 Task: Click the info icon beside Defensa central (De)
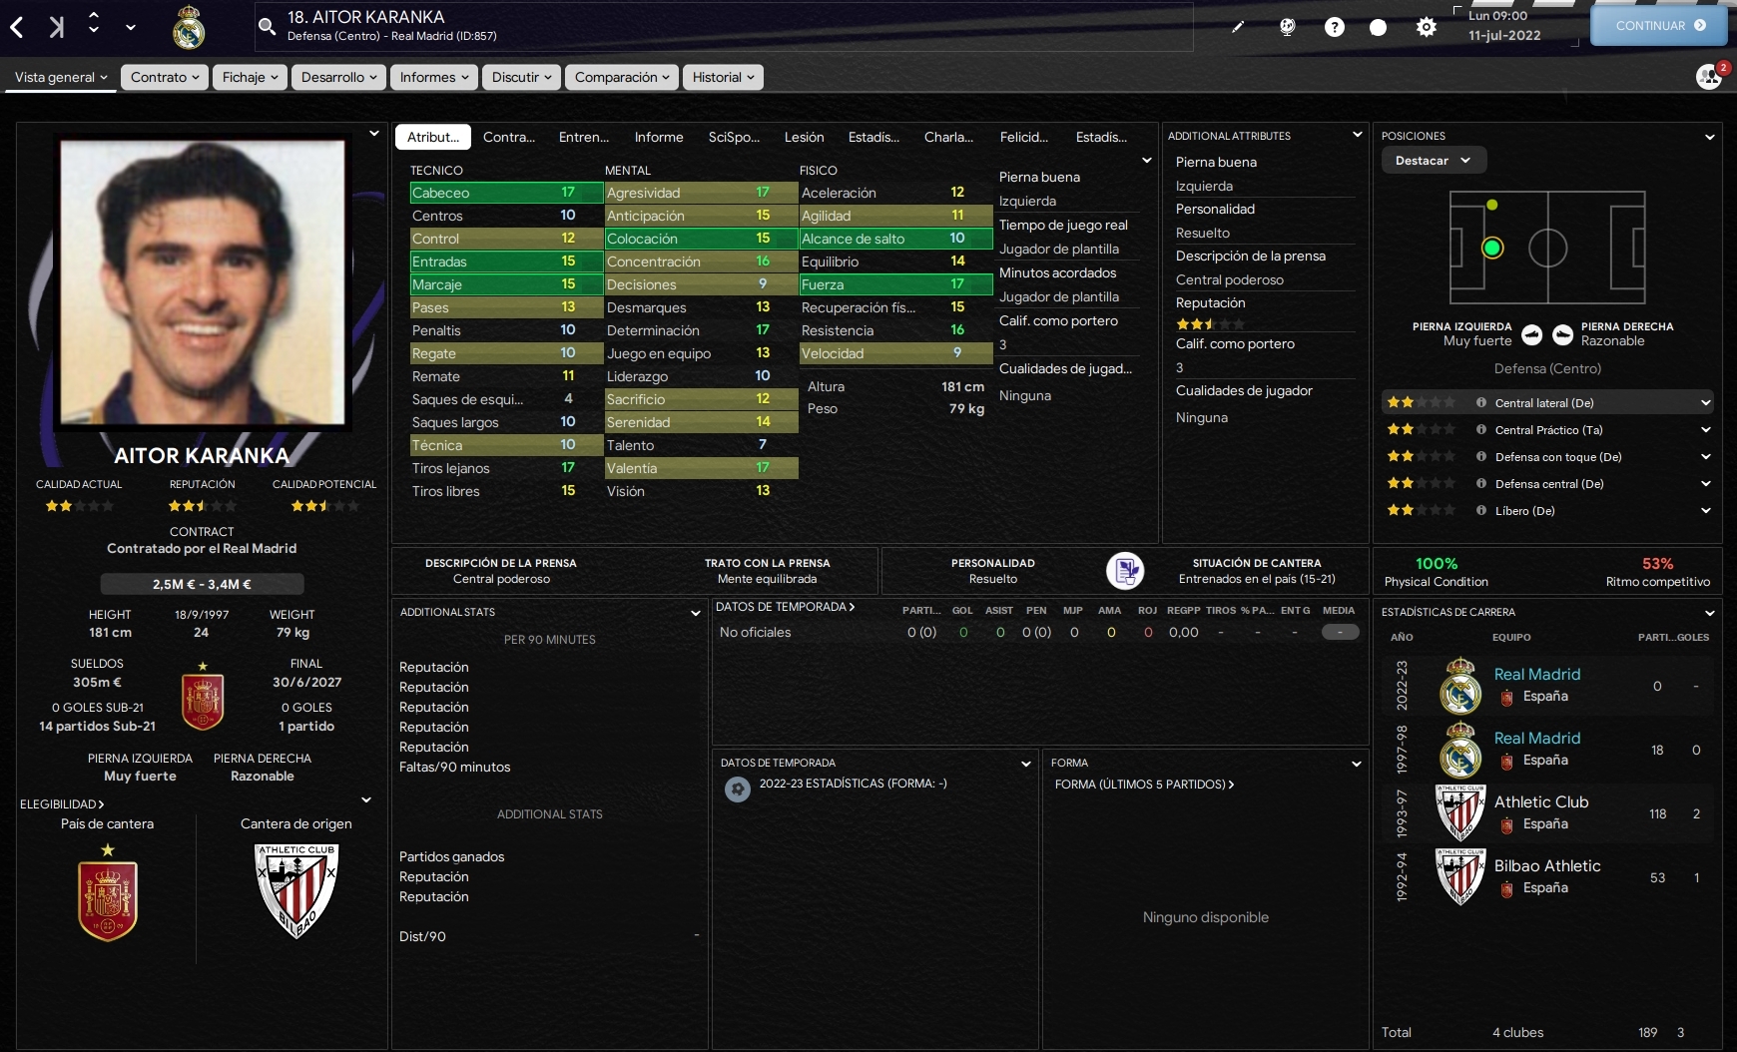(x=1481, y=484)
